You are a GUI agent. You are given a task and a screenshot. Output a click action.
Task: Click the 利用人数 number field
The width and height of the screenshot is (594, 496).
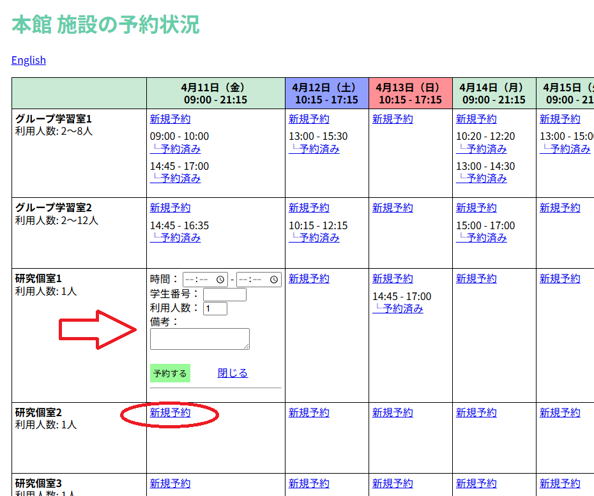215,308
